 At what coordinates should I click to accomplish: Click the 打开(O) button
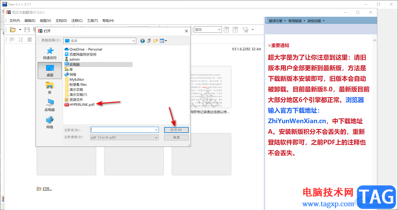(176, 130)
